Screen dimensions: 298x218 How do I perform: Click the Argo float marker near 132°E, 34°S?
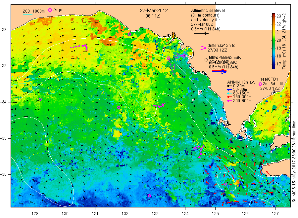119,107
